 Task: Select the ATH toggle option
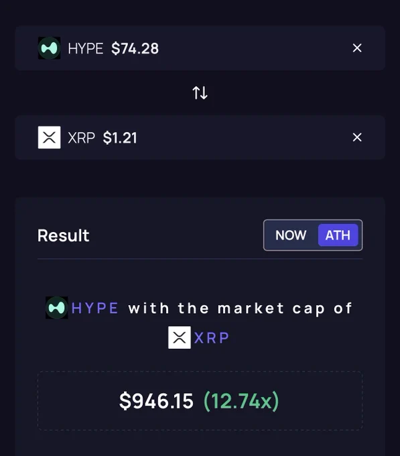coord(338,235)
